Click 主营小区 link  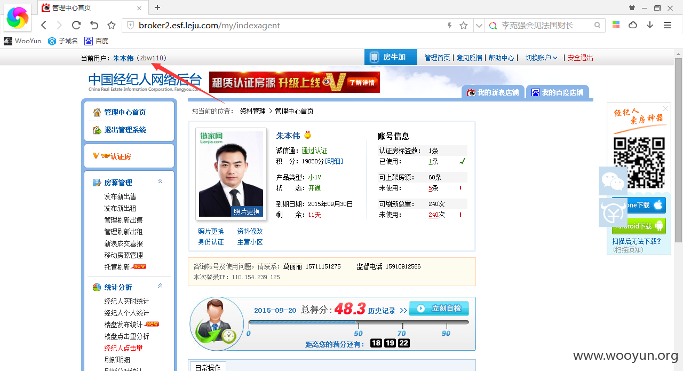pos(250,242)
